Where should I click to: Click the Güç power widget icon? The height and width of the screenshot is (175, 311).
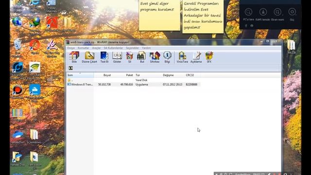click(x=292, y=12)
